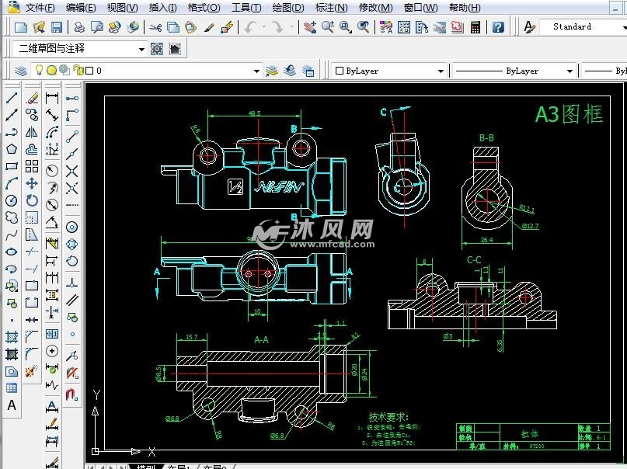Open the ByLayer linetype dropdown
Image resolution: width=627 pixels, height=469 pixels.
(570, 71)
